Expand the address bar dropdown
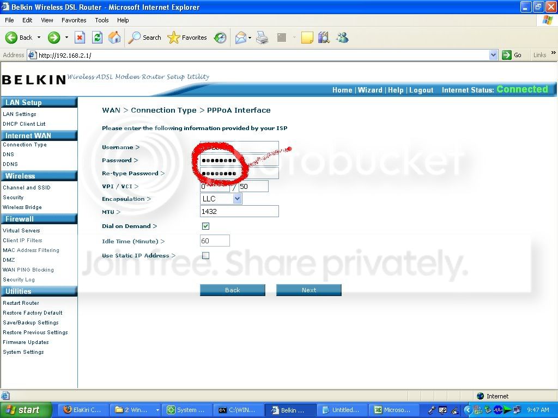This screenshot has height=418, width=558. (x=493, y=55)
